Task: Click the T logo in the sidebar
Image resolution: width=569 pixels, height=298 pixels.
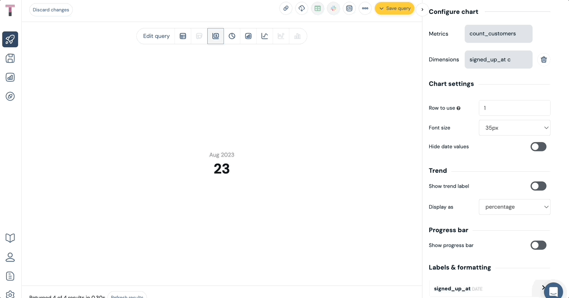Action: (x=10, y=10)
